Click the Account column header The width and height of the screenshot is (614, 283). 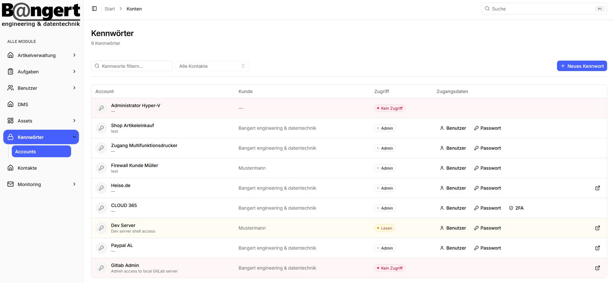coord(105,91)
